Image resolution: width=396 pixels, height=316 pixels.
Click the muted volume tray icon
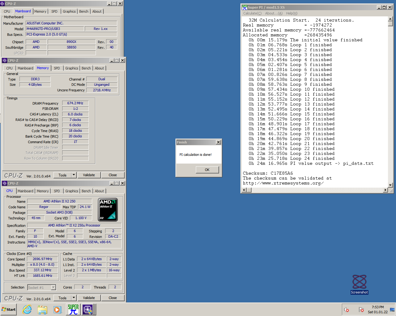pos(346,310)
